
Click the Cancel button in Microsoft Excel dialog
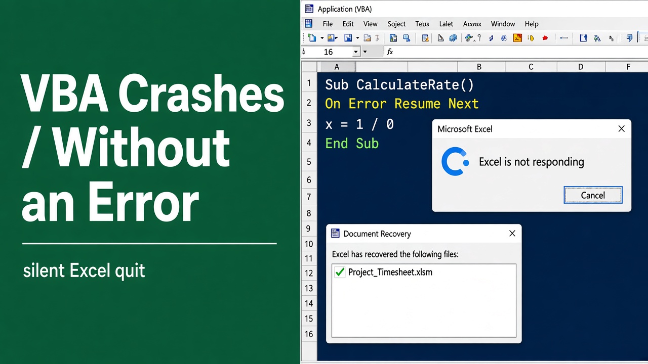593,195
